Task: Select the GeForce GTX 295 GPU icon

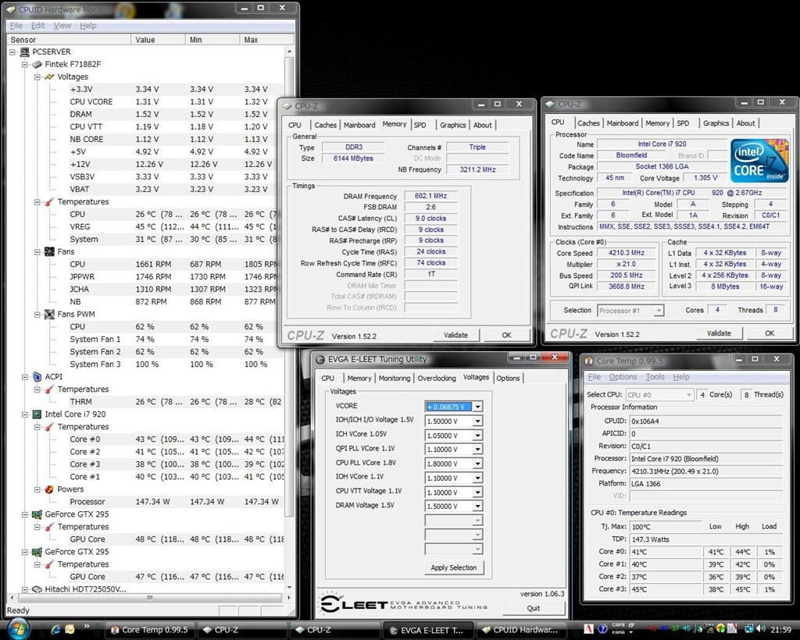Action: tap(35, 514)
